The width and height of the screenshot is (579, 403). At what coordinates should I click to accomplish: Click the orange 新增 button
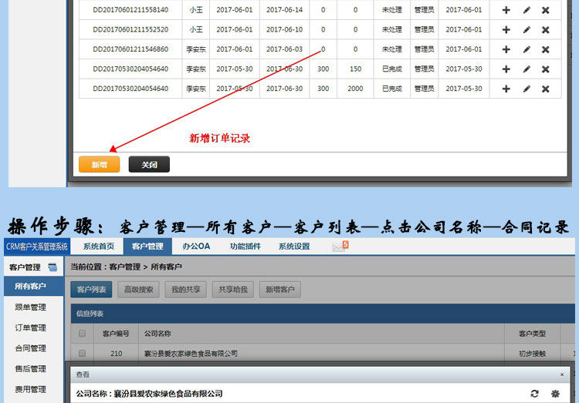click(100, 164)
